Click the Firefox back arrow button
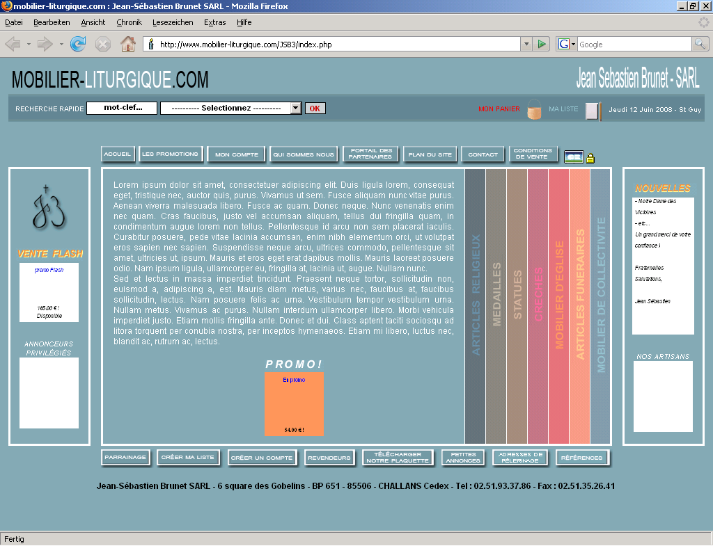The width and height of the screenshot is (713, 546). 13,44
